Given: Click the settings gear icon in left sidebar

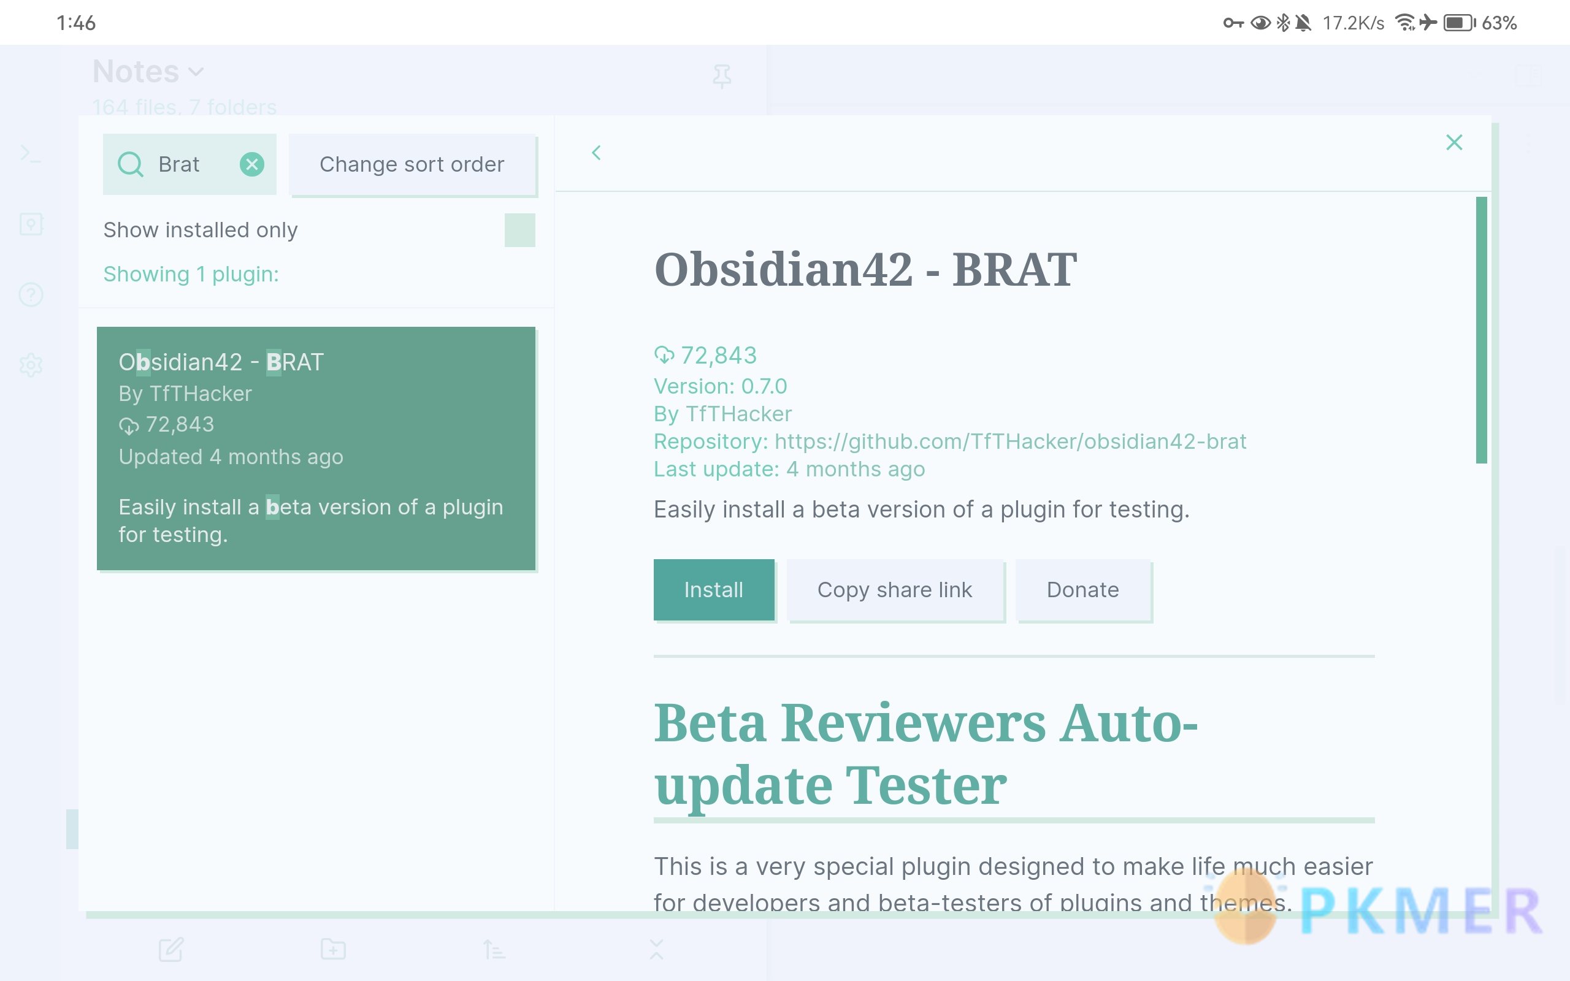Looking at the screenshot, I should pyautogui.click(x=31, y=365).
